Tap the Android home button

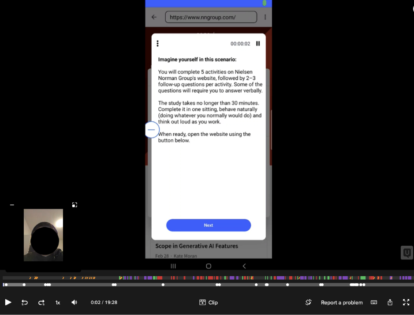point(209,266)
